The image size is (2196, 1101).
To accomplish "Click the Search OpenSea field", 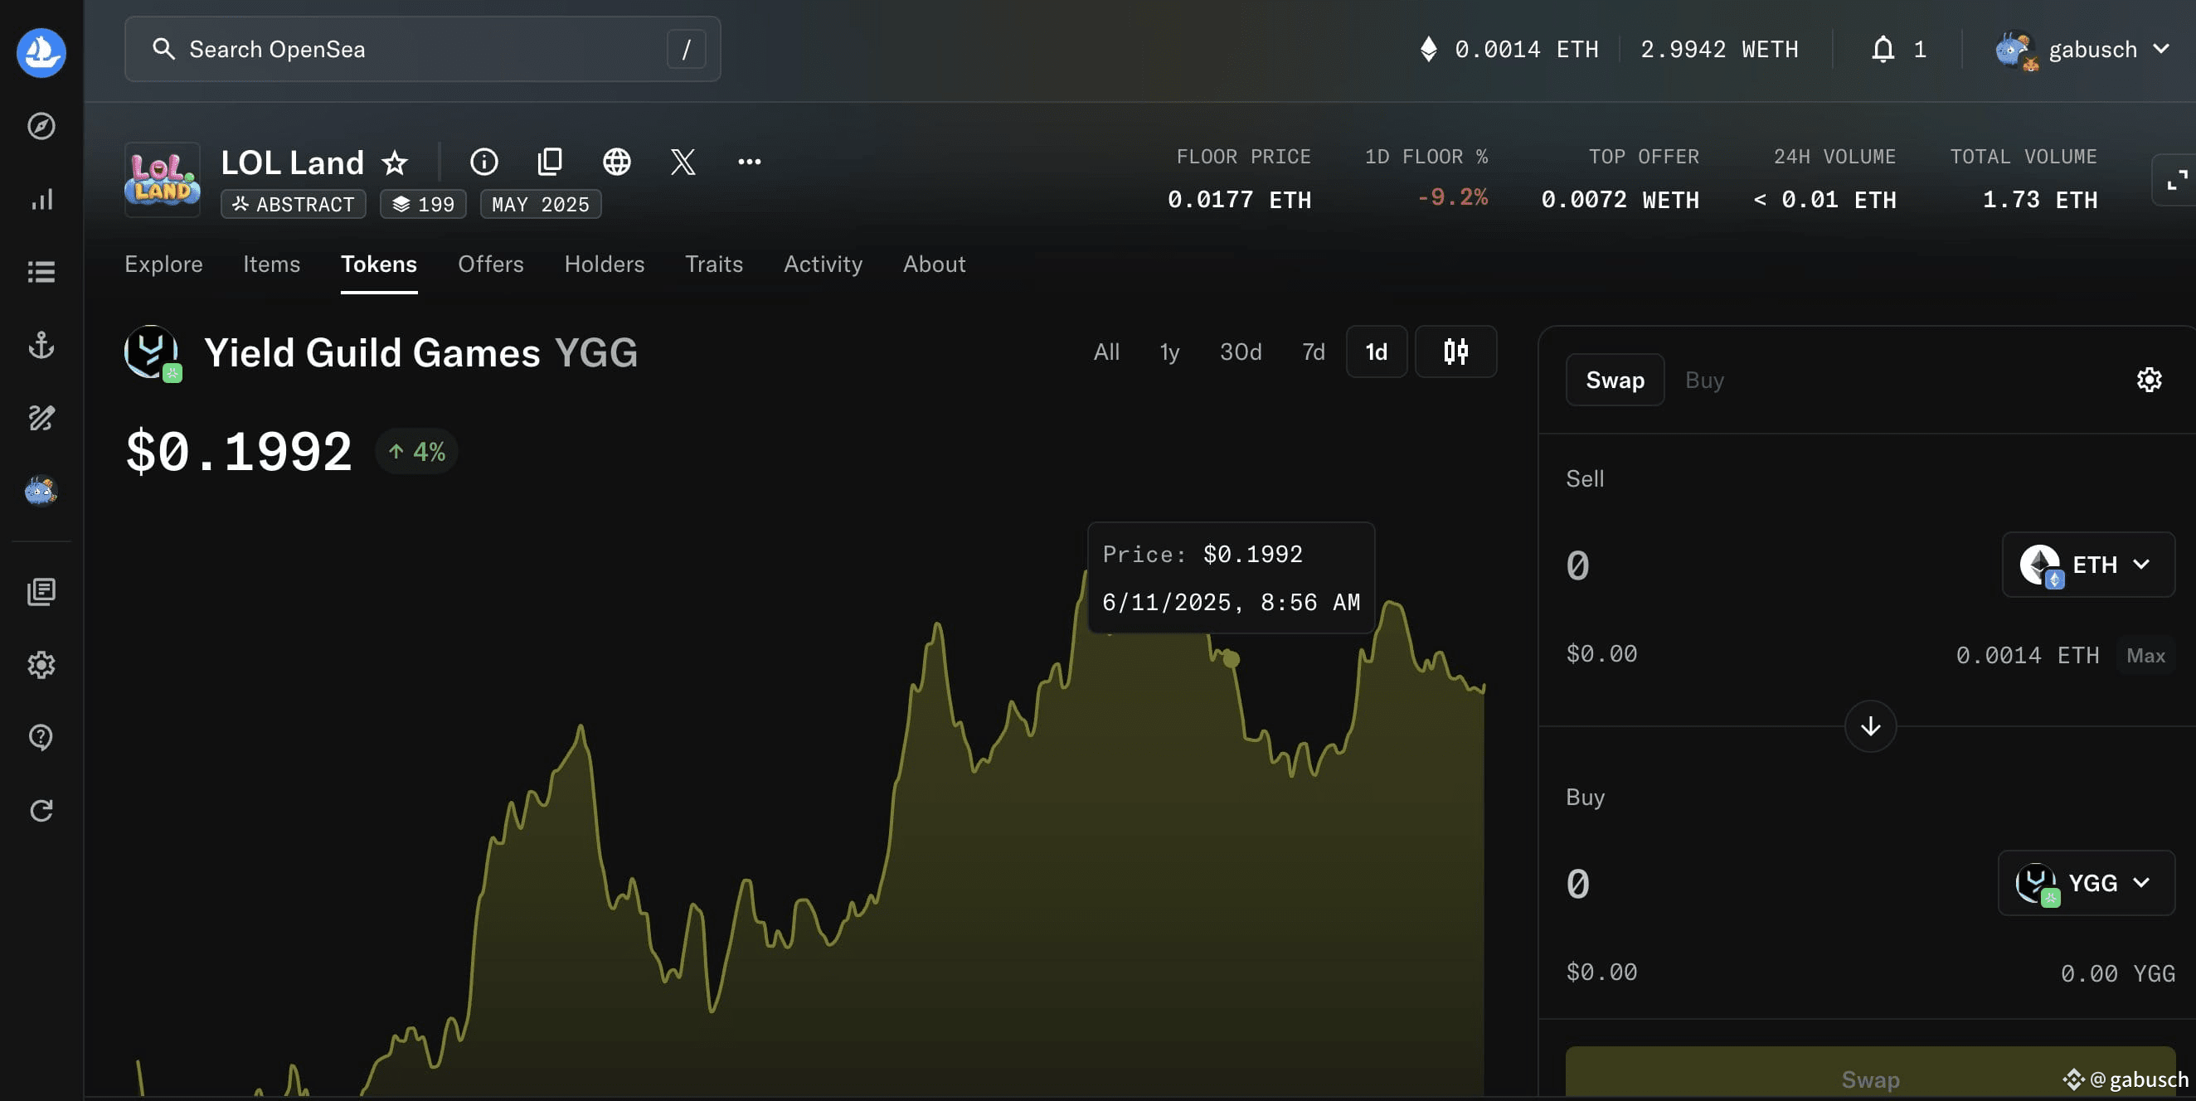I will [x=423, y=50].
